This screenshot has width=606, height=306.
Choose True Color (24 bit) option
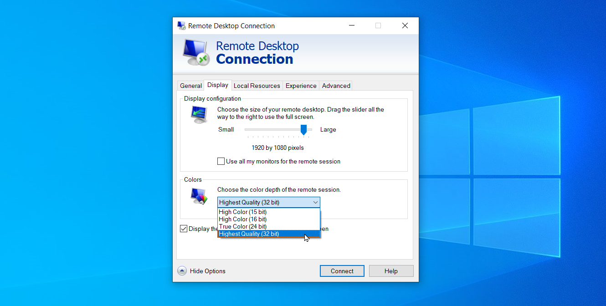[x=269, y=226]
